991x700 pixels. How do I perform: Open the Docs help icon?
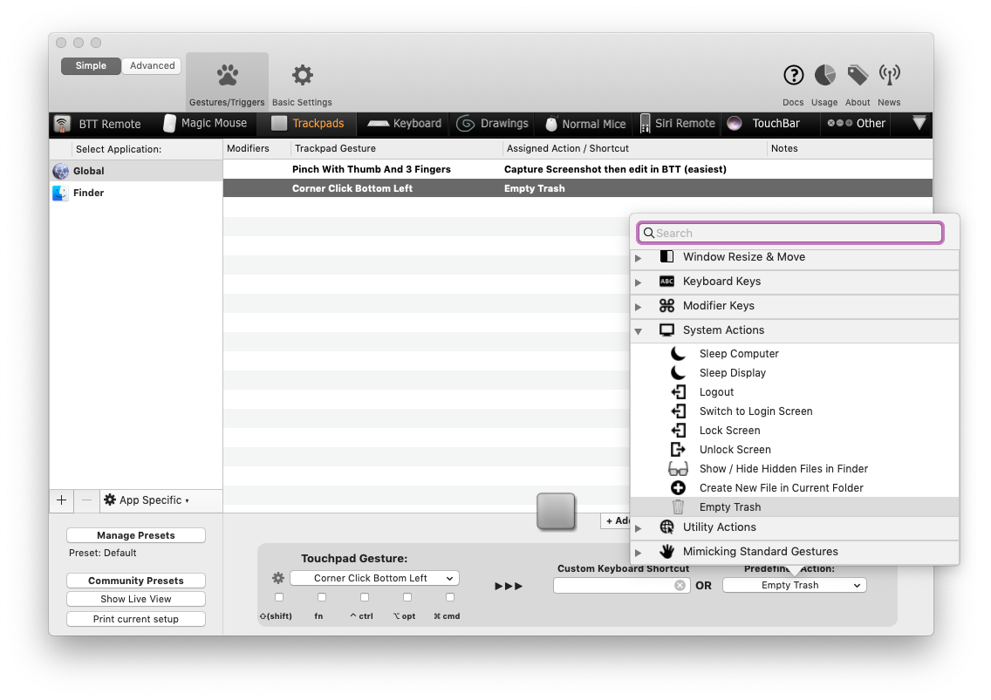pos(793,75)
